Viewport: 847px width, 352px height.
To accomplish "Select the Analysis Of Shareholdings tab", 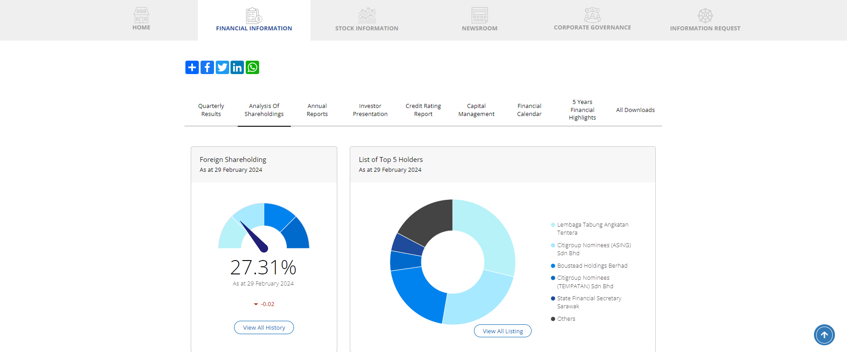I will [264, 110].
